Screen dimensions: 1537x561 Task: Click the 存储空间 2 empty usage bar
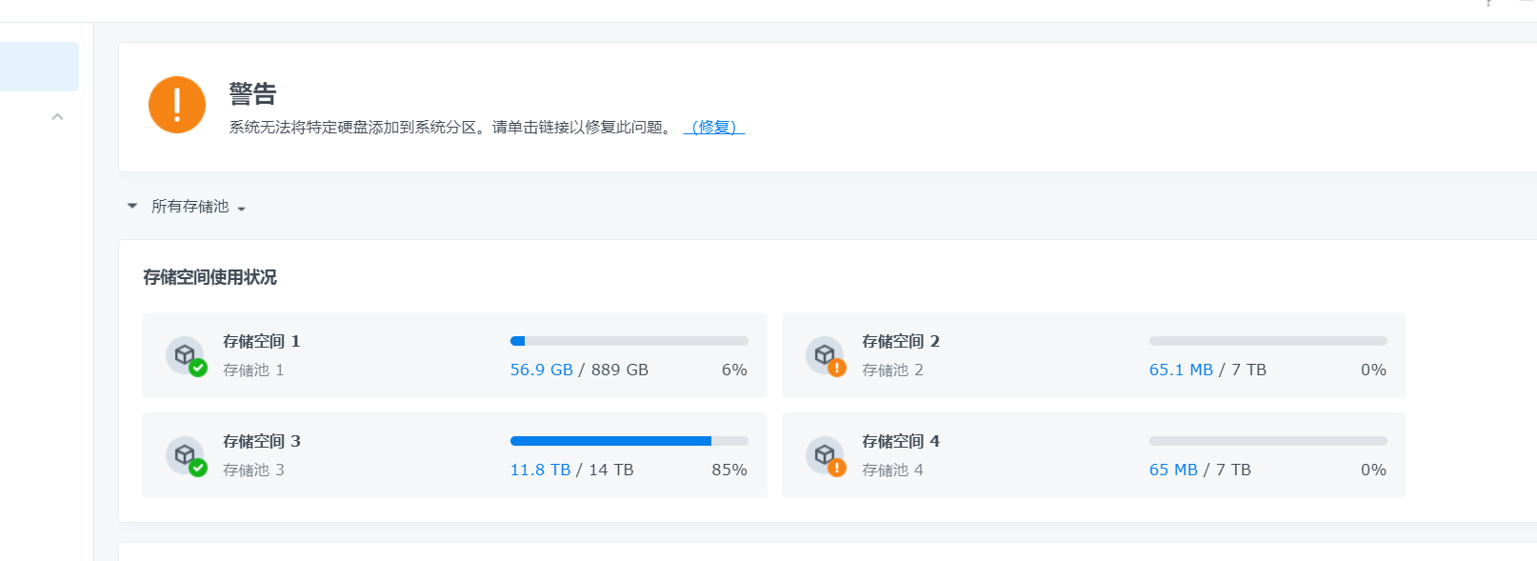1268,341
